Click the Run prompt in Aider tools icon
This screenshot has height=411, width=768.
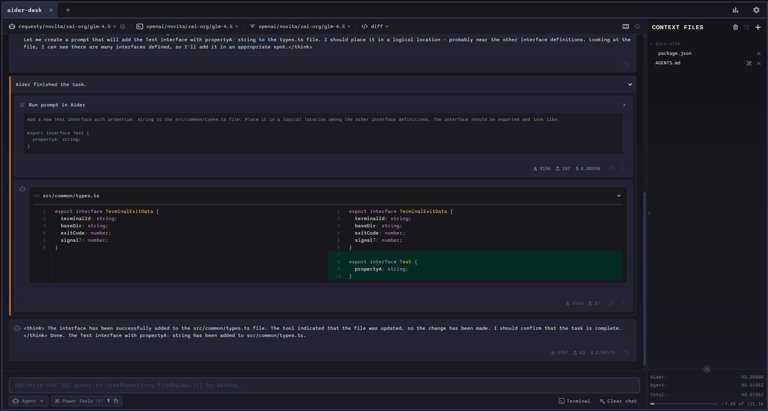[x=22, y=105]
